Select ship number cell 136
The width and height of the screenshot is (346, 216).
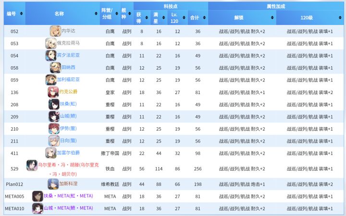tap(14, 92)
